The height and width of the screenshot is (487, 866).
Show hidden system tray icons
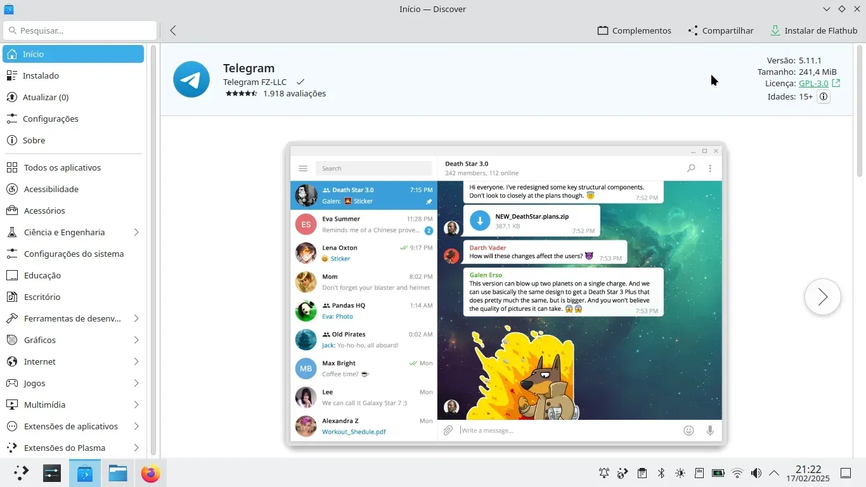click(x=774, y=473)
